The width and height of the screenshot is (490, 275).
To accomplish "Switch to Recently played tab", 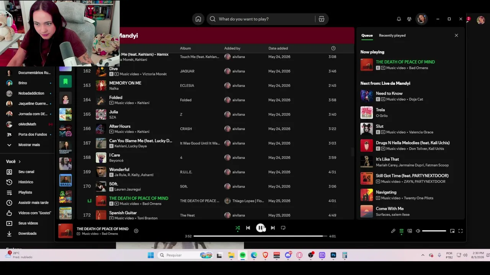I will [x=392, y=36].
